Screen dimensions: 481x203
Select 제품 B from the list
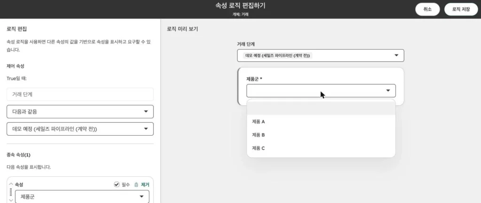pos(321,135)
